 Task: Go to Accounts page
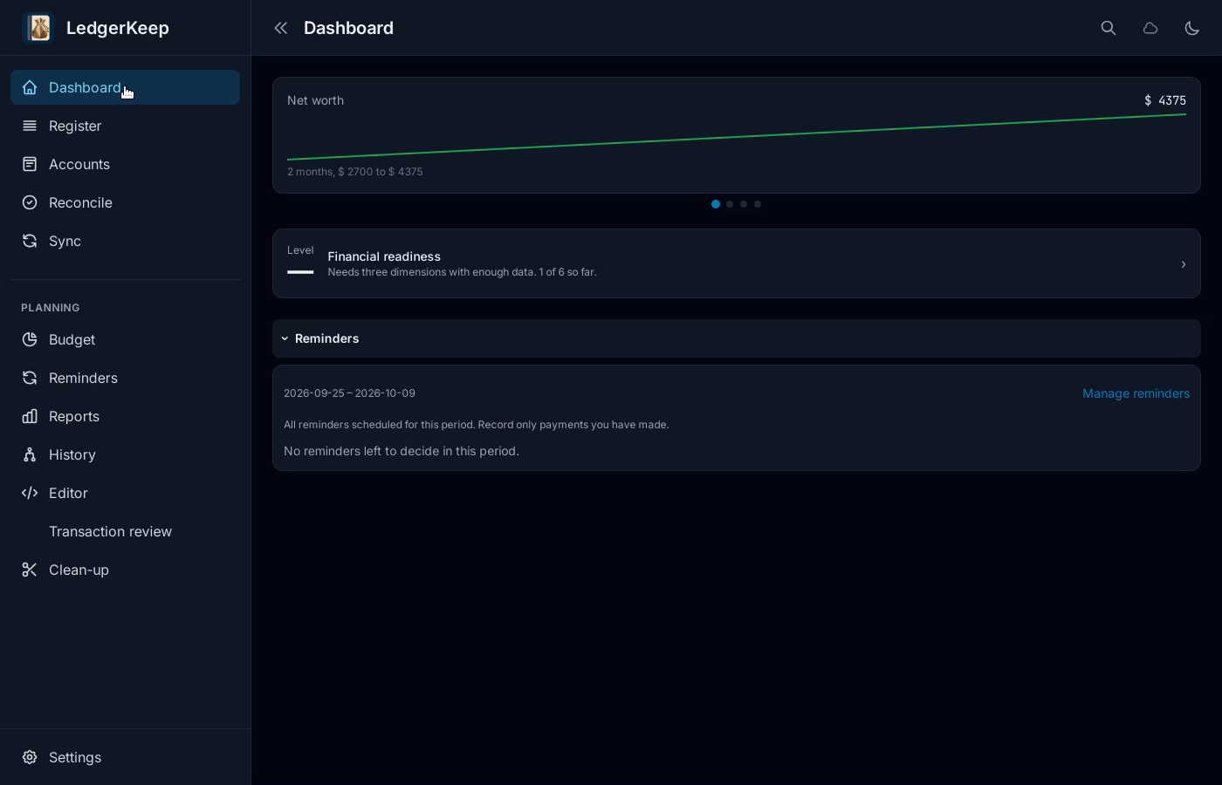pos(125,164)
